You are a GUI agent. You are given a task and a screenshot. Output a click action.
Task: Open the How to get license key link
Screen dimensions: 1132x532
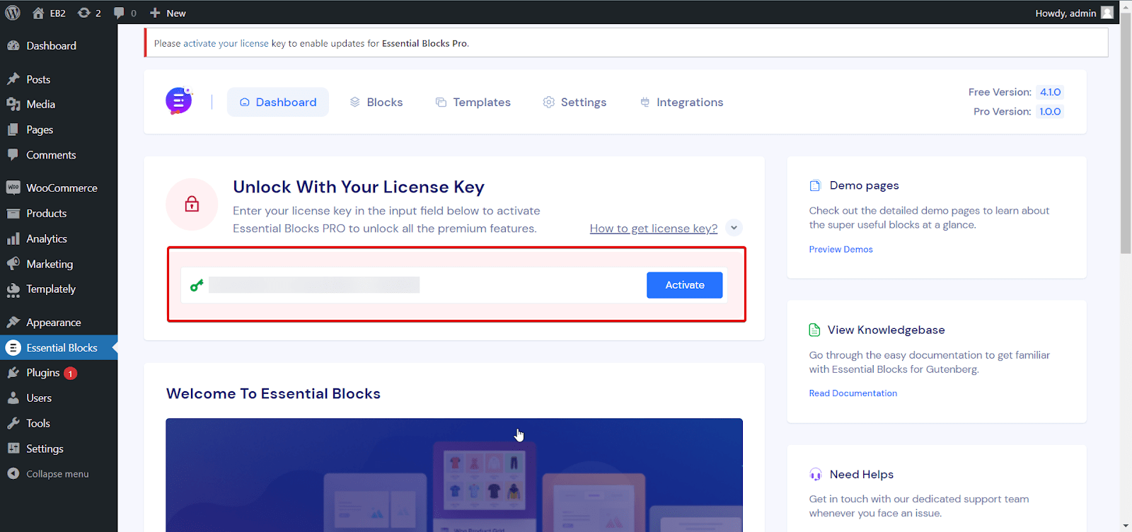pyautogui.click(x=654, y=229)
